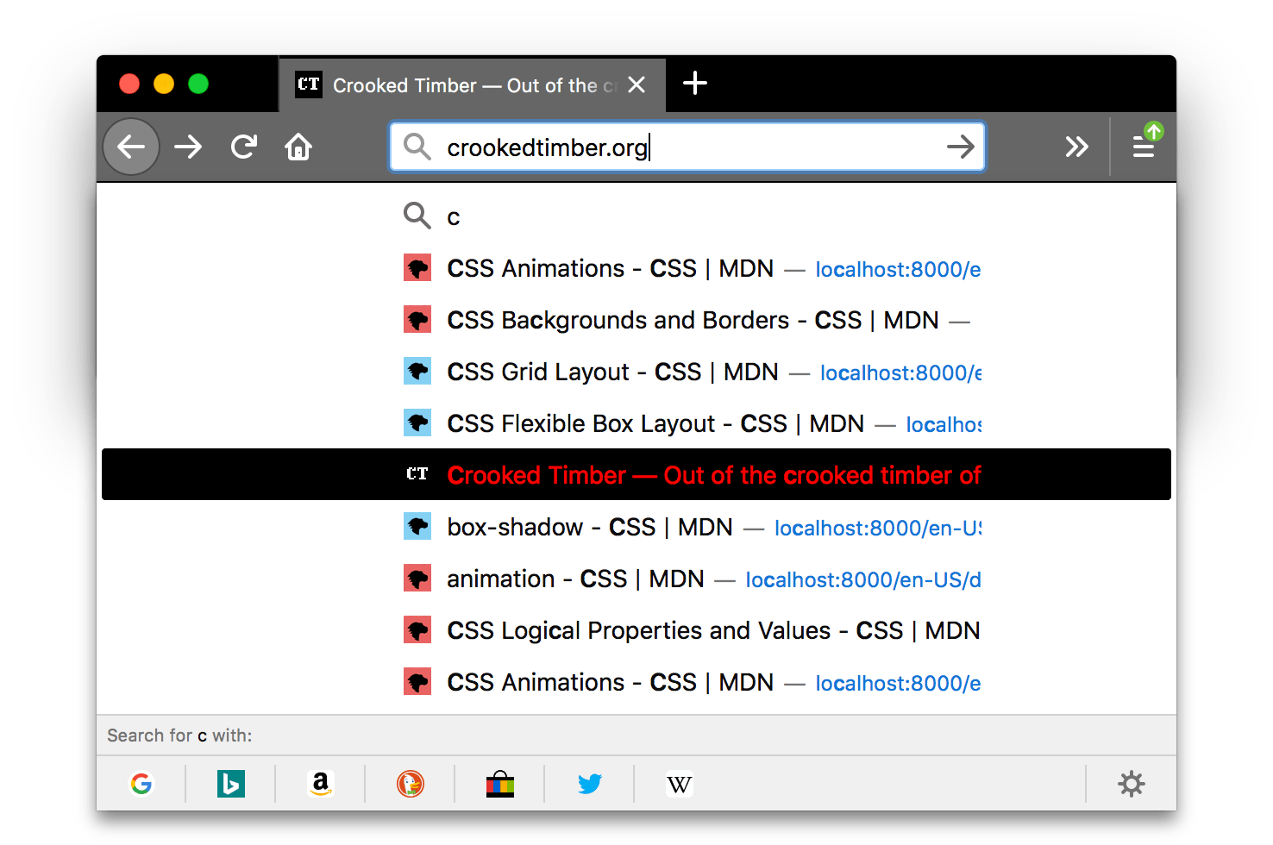The image size is (1273, 845).
Task: Navigate back to the previous page
Action: coord(130,147)
